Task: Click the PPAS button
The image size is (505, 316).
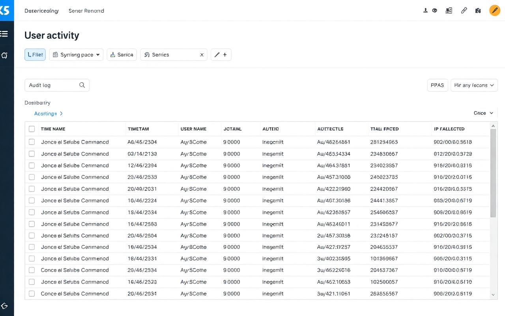Action: 438,85
